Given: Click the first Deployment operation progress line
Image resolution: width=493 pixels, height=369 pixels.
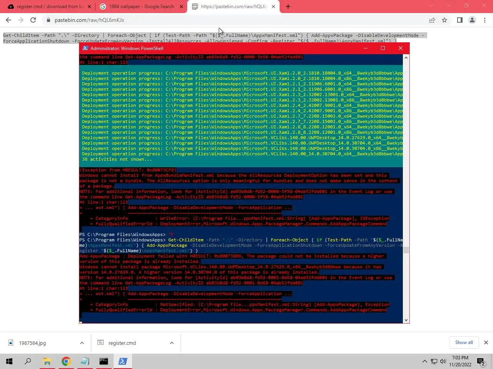Looking at the screenshot, I should (242, 73).
